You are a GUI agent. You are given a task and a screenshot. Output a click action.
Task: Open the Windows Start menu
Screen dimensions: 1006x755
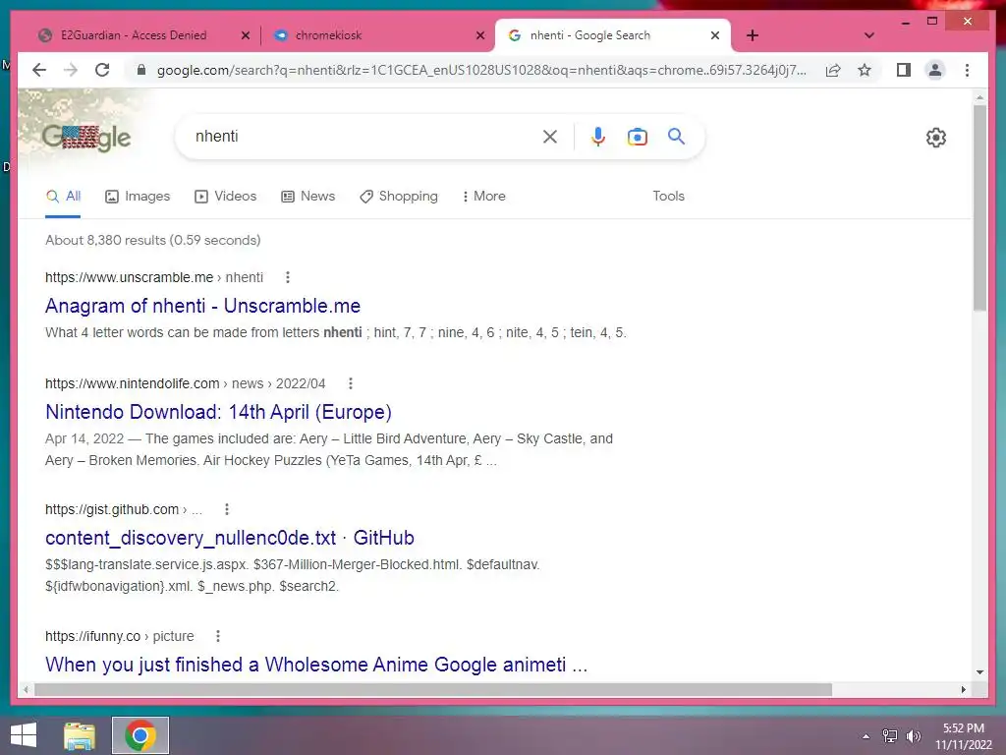point(24,735)
